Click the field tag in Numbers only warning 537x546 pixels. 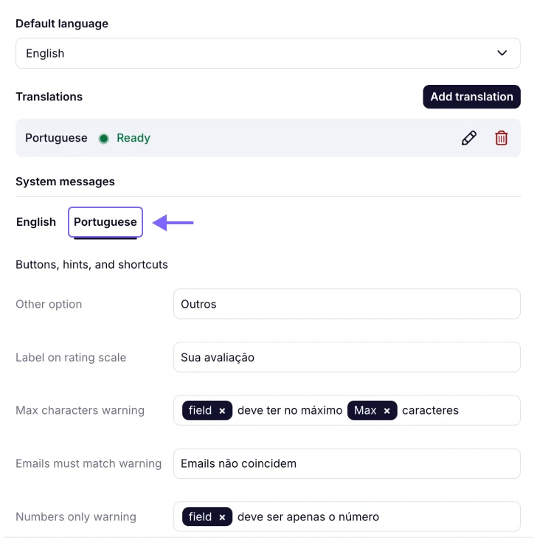click(x=199, y=516)
